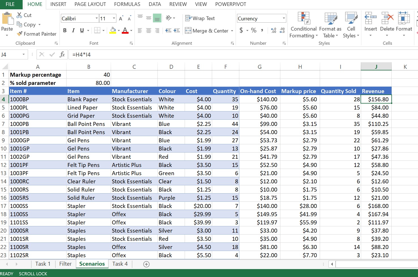Click the Insert Function fx icon
The width and height of the screenshot is (418, 277).
tap(62, 54)
